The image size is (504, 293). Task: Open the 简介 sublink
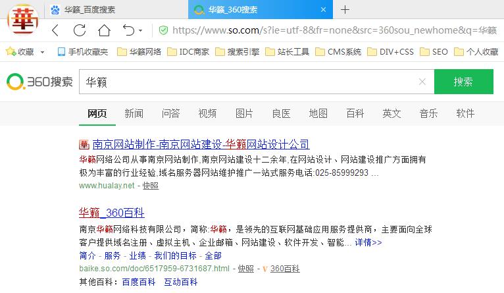(x=88, y=255)
